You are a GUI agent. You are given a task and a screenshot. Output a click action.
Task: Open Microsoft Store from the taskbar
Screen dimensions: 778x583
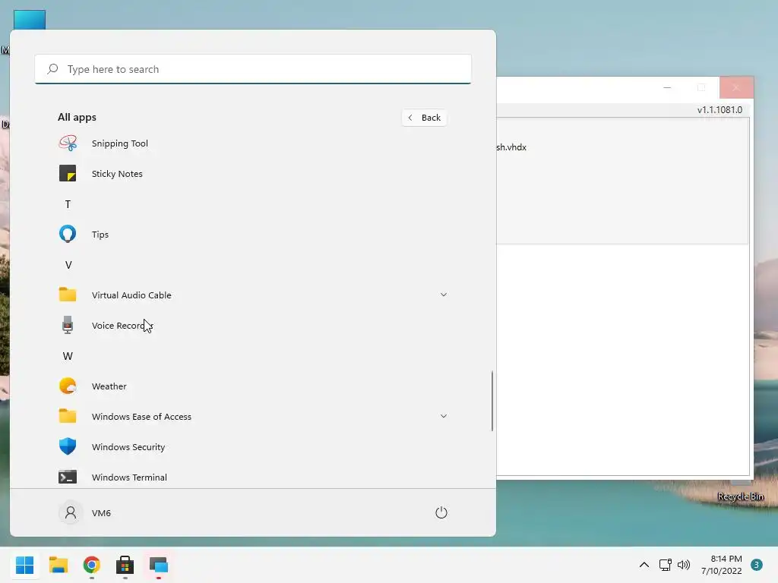(125, 565)
